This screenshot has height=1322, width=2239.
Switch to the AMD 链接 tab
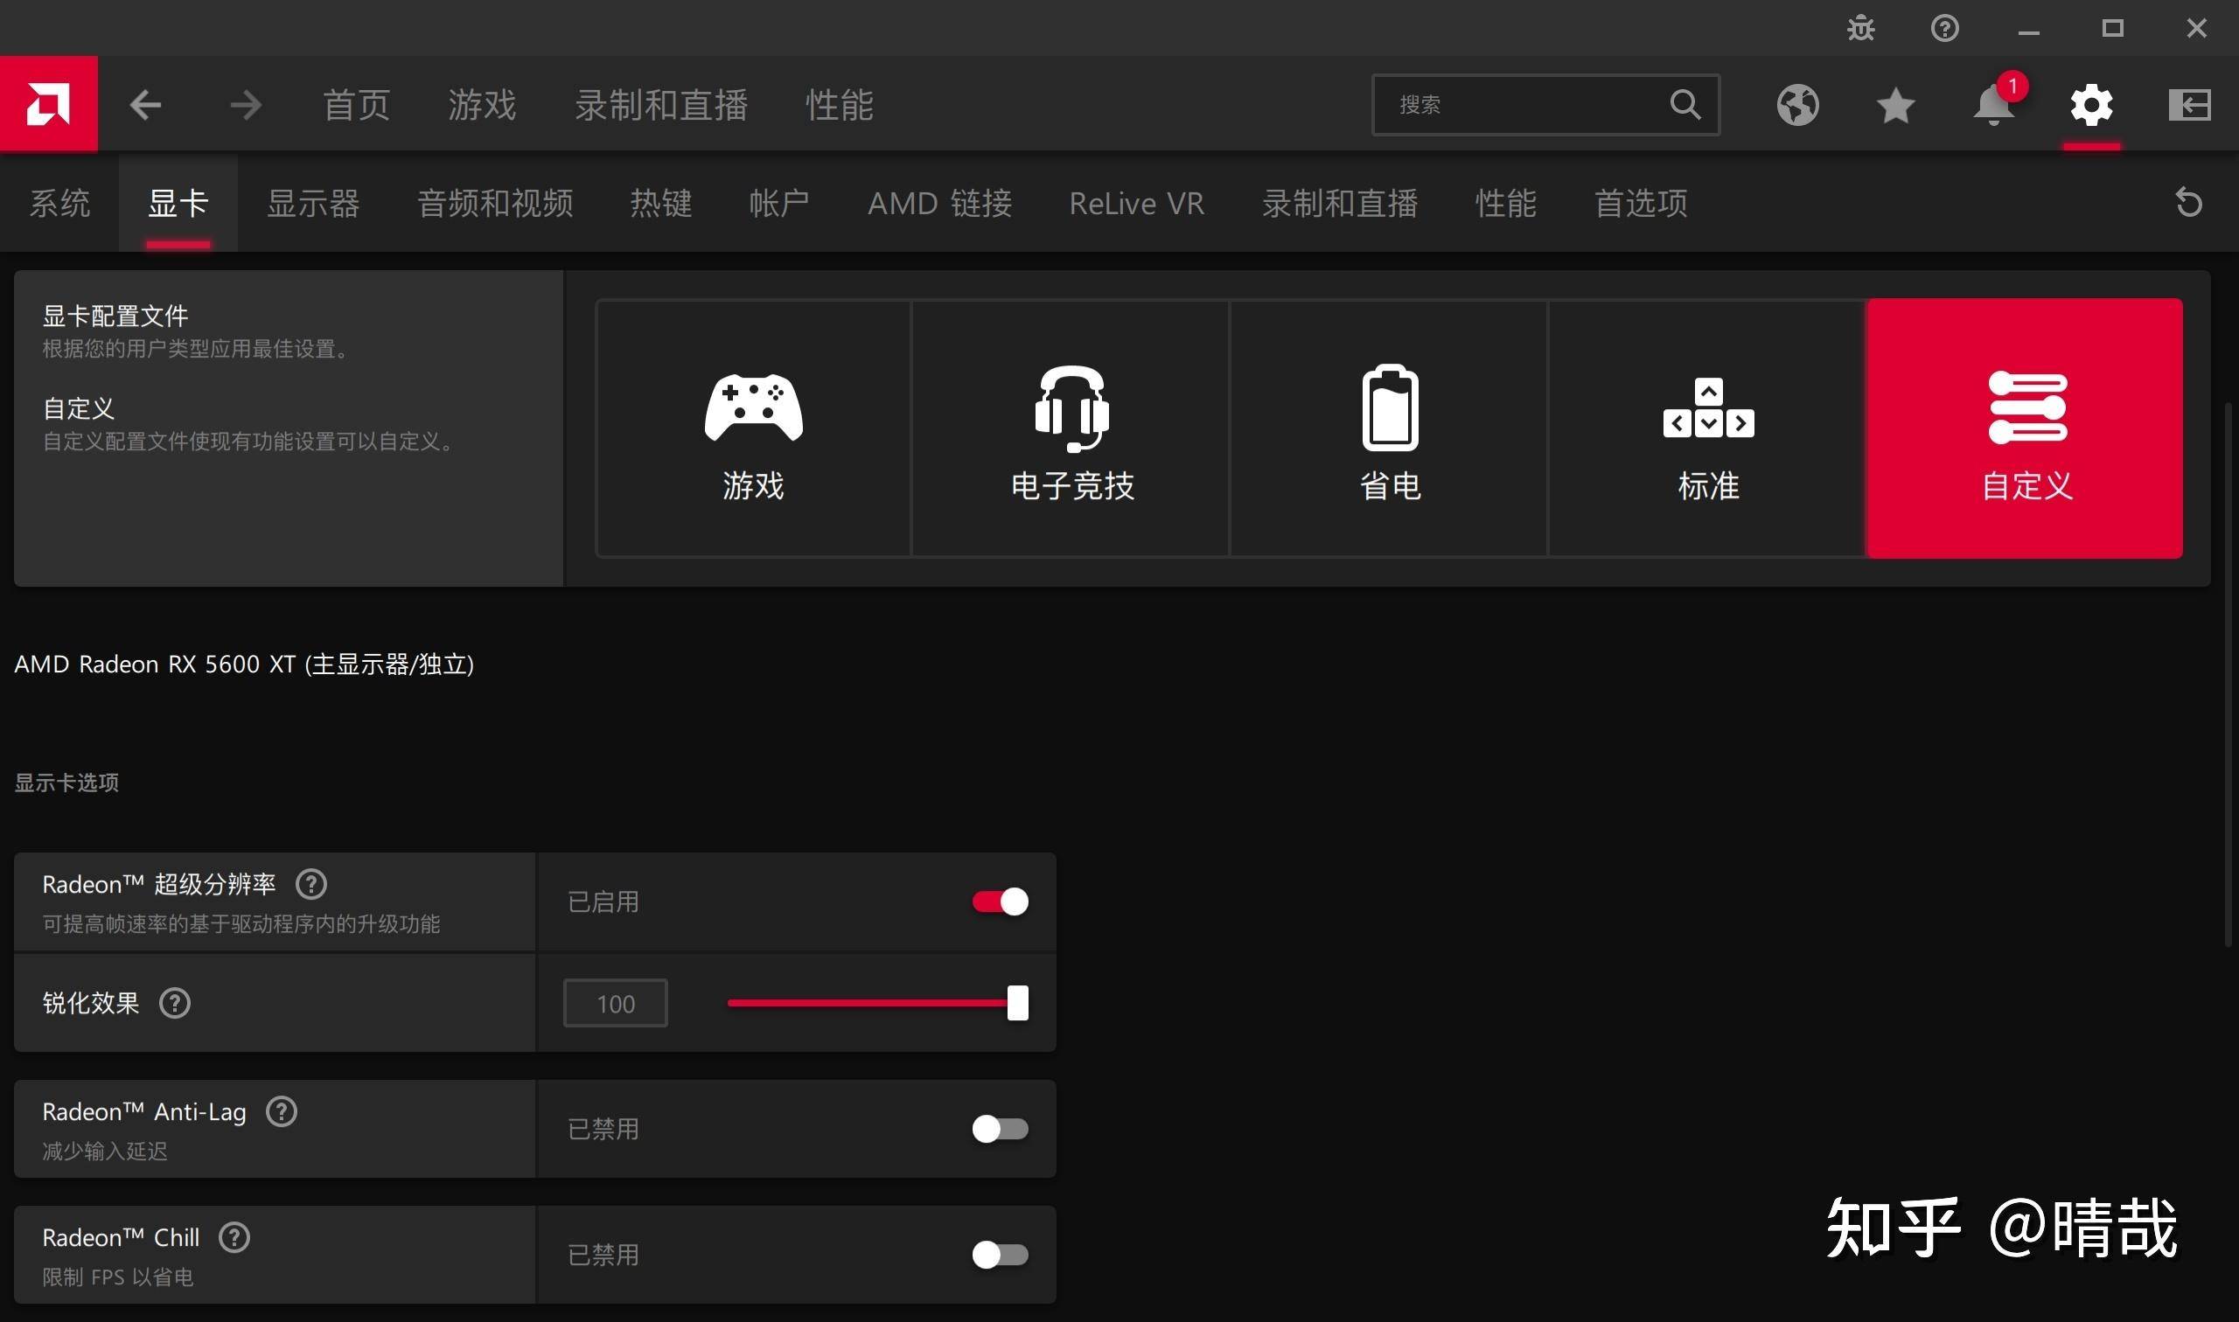[x=940, y=203]
